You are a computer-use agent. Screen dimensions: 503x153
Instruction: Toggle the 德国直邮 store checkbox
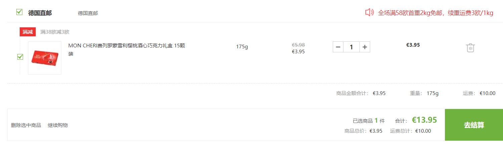pos(19,12)
